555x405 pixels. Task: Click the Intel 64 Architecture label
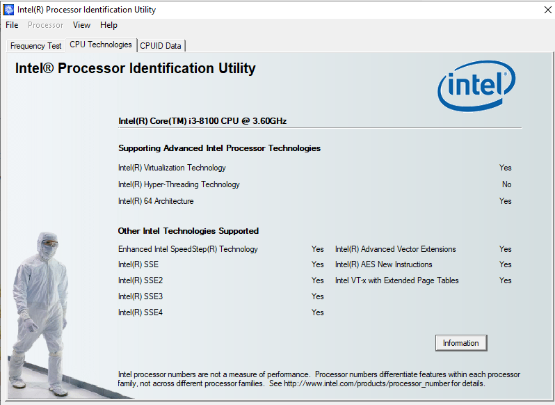[156, 201]
